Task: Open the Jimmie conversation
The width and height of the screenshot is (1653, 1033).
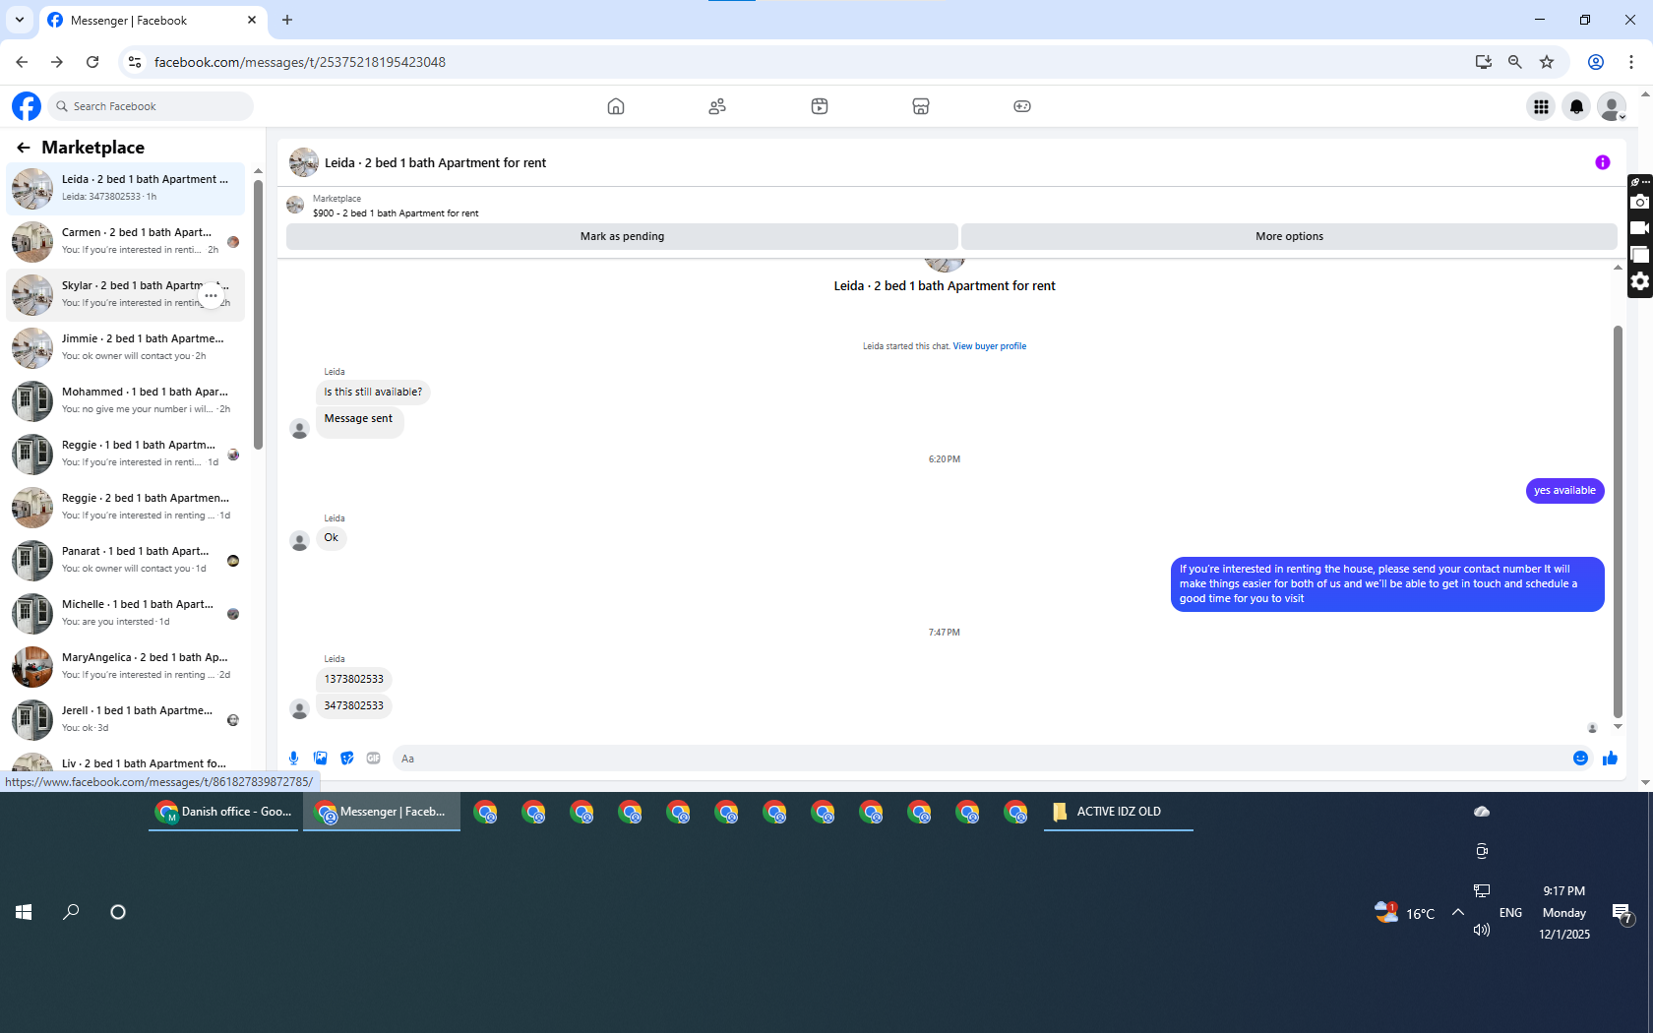Action: coord(126,347)
